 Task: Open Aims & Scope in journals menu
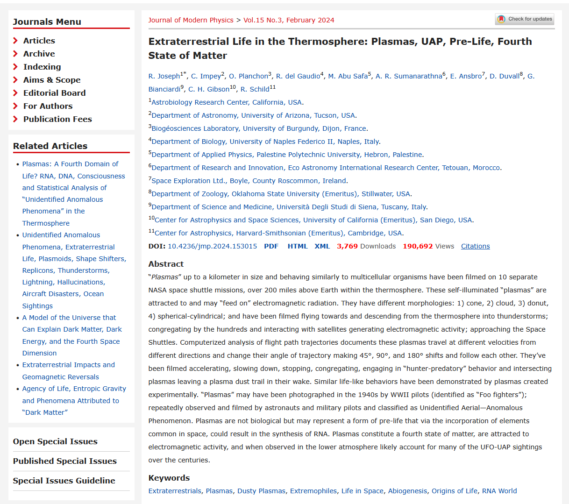tap(52, 80)
